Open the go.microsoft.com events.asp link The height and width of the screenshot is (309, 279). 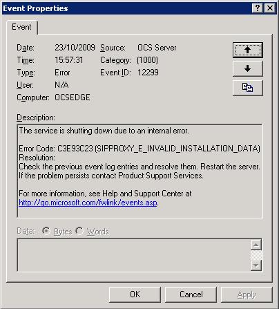[88, 203]
